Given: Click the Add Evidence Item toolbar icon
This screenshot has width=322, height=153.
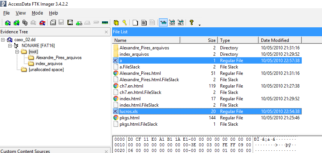Looking at the screenshot, I should point(7,22).
